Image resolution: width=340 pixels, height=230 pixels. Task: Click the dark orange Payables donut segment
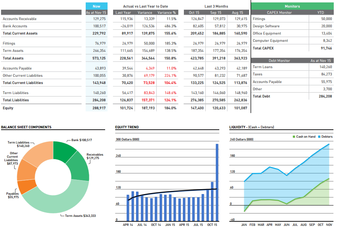(26, 186)
